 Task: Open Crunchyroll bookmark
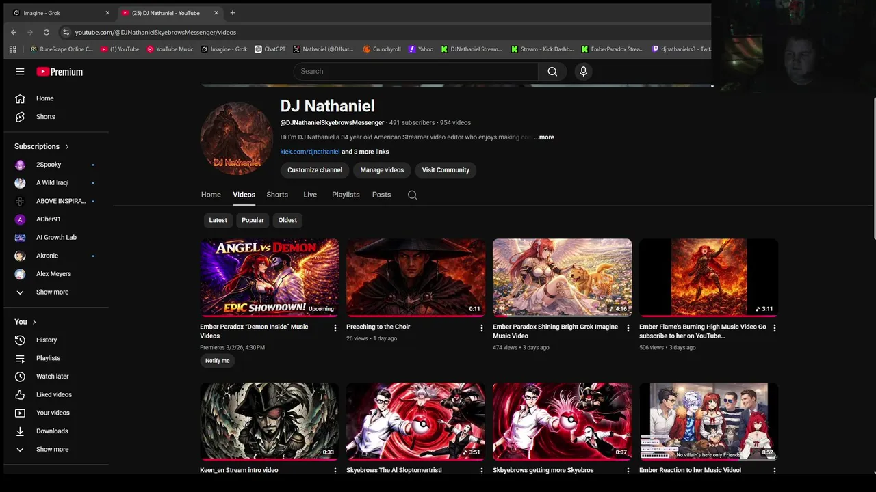382,49
